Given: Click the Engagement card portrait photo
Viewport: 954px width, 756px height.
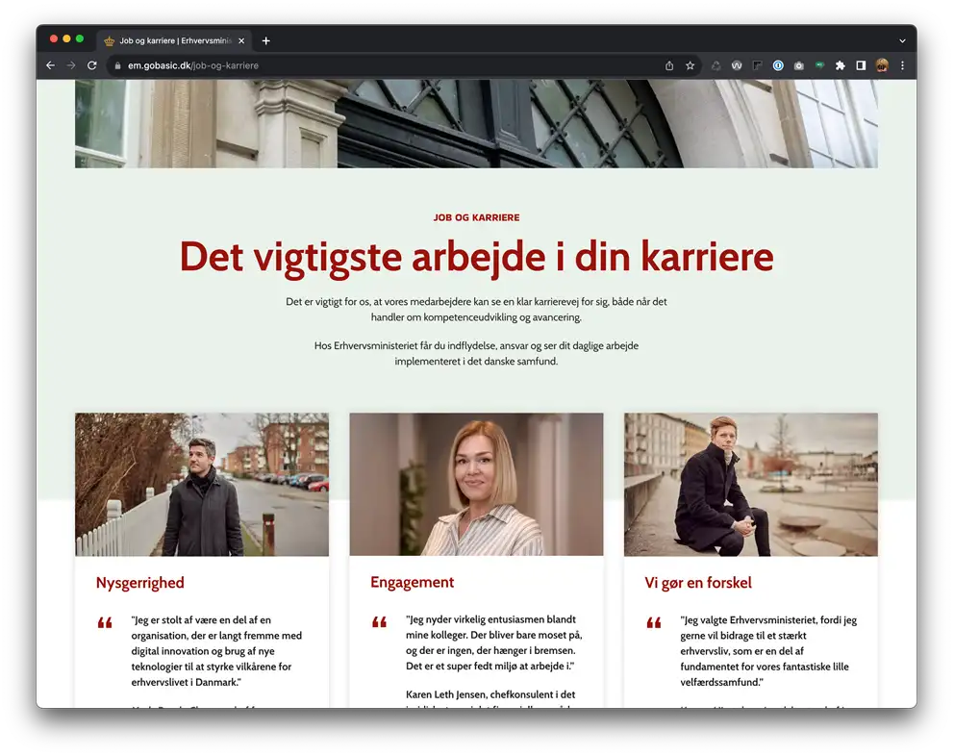Looking at the screenshot, I should point(476,485).
